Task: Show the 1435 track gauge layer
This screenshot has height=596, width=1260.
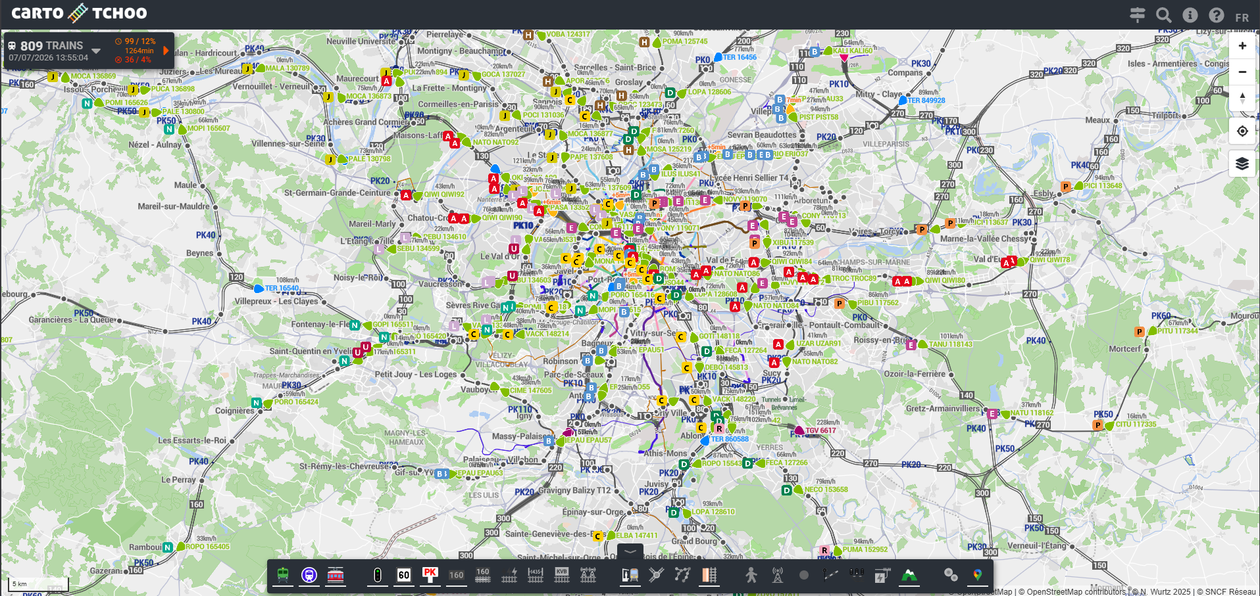Action: 536,575
